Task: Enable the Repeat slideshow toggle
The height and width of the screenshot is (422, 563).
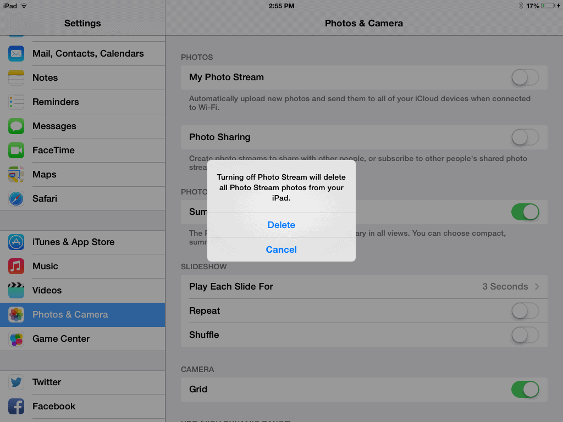Action: (525, 310)
